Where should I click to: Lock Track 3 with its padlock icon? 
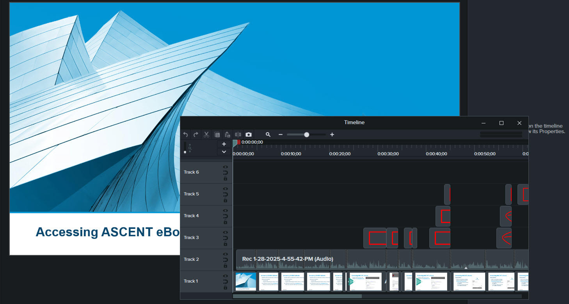(225, 244)
